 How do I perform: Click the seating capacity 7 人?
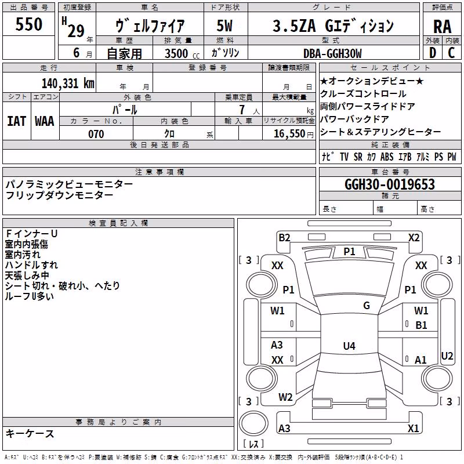click(249, 110)
